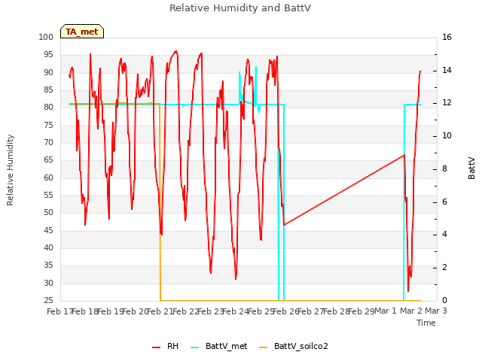Click the 'Mar 3' x-axis tick label
The image size is (482, 361).
coord(436,311)
